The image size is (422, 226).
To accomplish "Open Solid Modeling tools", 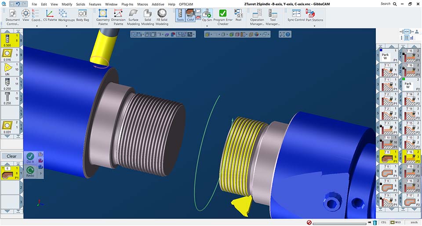I will coord(148,17).
